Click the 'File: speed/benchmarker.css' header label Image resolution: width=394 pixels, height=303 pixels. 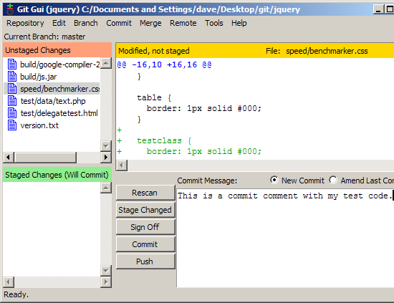317,51
